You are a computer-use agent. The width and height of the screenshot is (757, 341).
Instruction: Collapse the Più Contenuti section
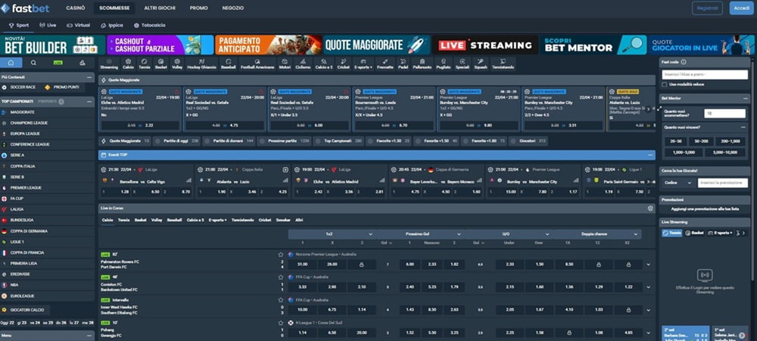89,77
